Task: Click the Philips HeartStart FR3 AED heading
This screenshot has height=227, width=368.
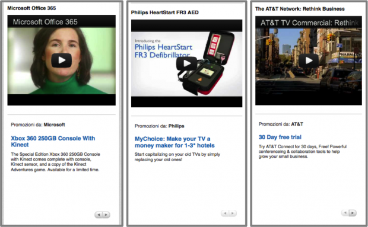Action: [x=165, y=12]
